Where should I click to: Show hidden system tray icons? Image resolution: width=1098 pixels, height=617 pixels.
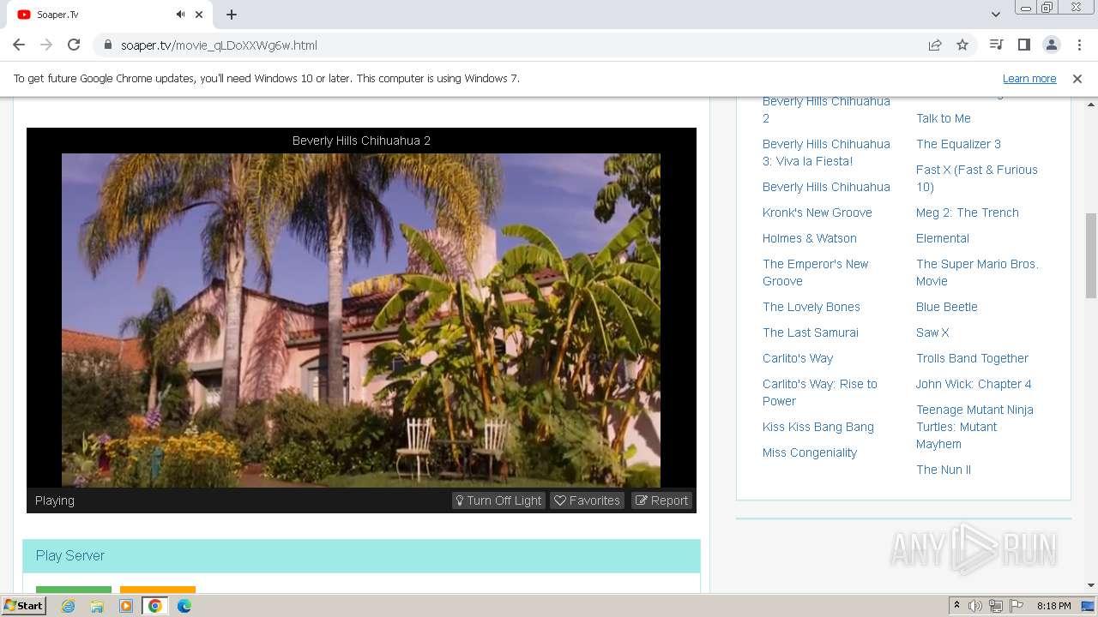click(x=956, y=606)
